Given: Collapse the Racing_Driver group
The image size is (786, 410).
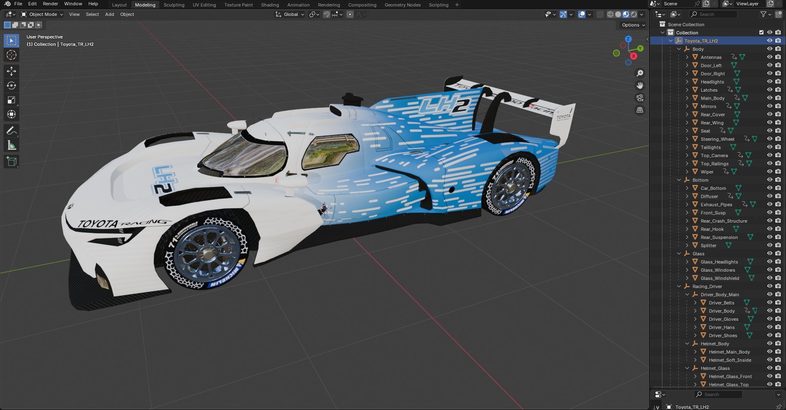Looking at the screenshot, I should [679, 286].
